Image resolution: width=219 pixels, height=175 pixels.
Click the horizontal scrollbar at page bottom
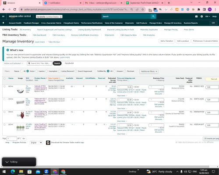point(106,166)
